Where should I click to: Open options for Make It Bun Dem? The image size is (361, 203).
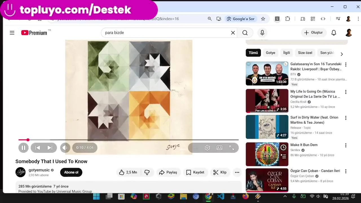tap(346, 145)
